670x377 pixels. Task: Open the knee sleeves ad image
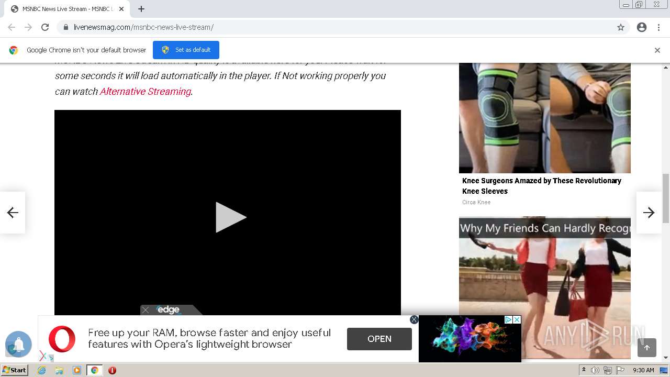point(545,118)
